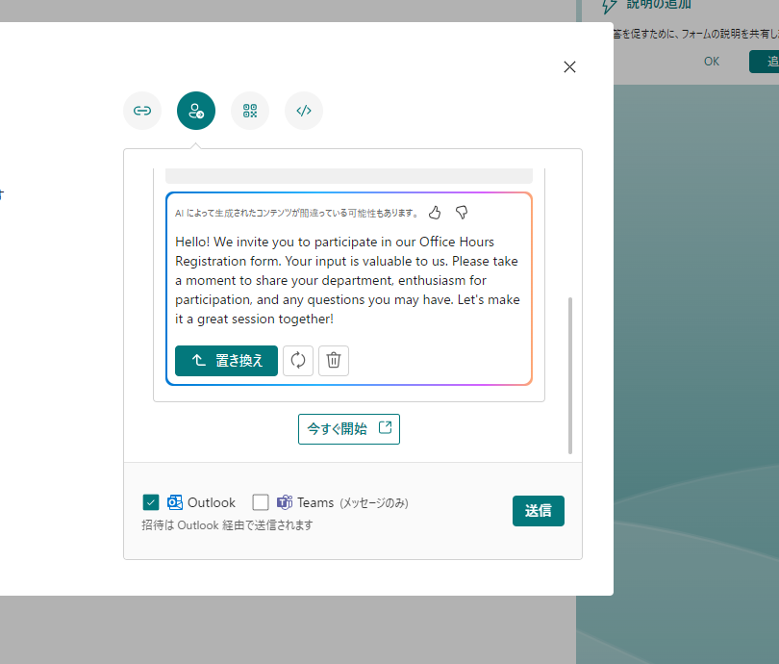Open the embed code sharing option
The image size is (779, 664).
click(x=303, y=111)
